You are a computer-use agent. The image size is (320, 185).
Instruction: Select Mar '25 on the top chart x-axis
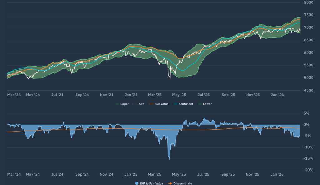155,95
